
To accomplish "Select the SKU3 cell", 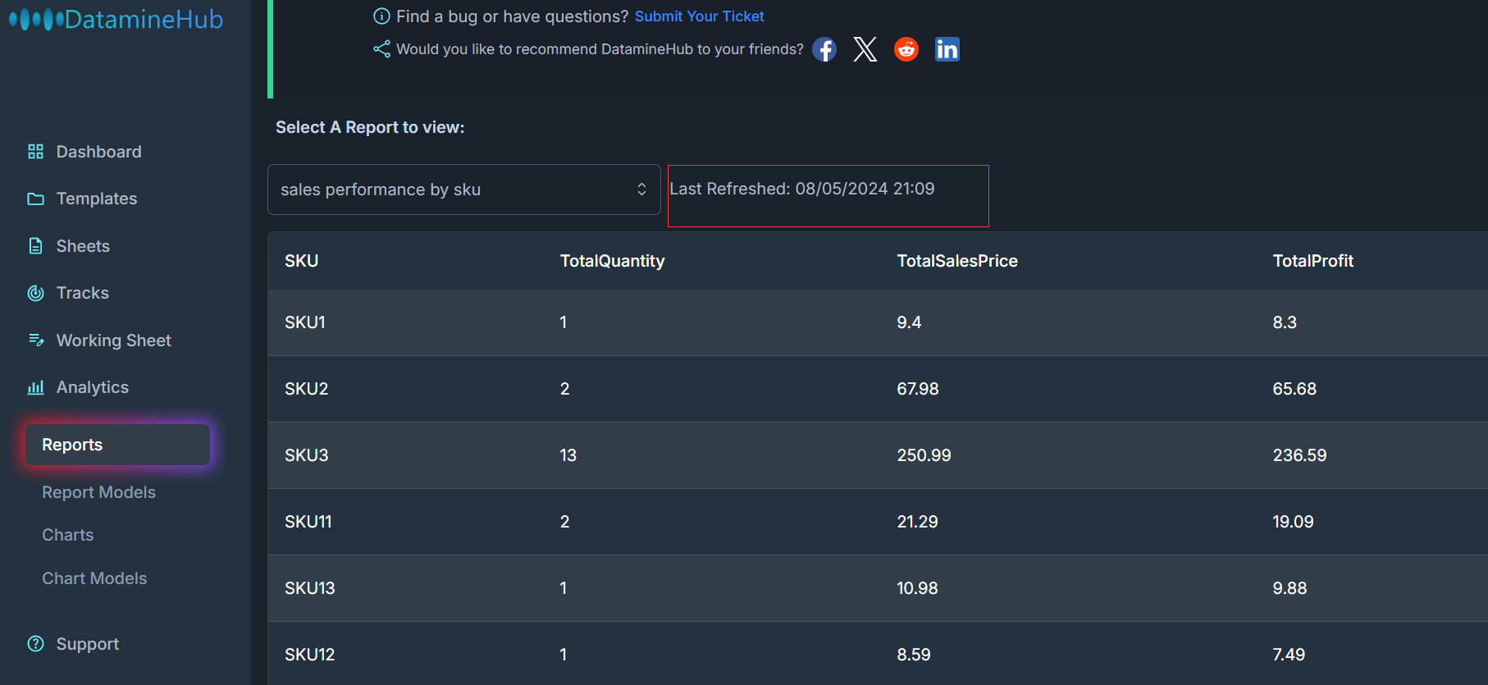I will pos(306,455).
